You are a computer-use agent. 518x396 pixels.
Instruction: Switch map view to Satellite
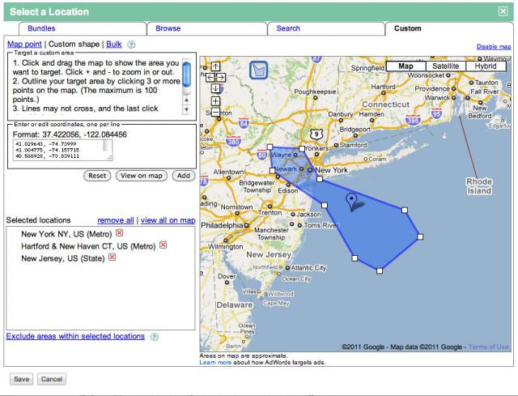click(446, 66)
